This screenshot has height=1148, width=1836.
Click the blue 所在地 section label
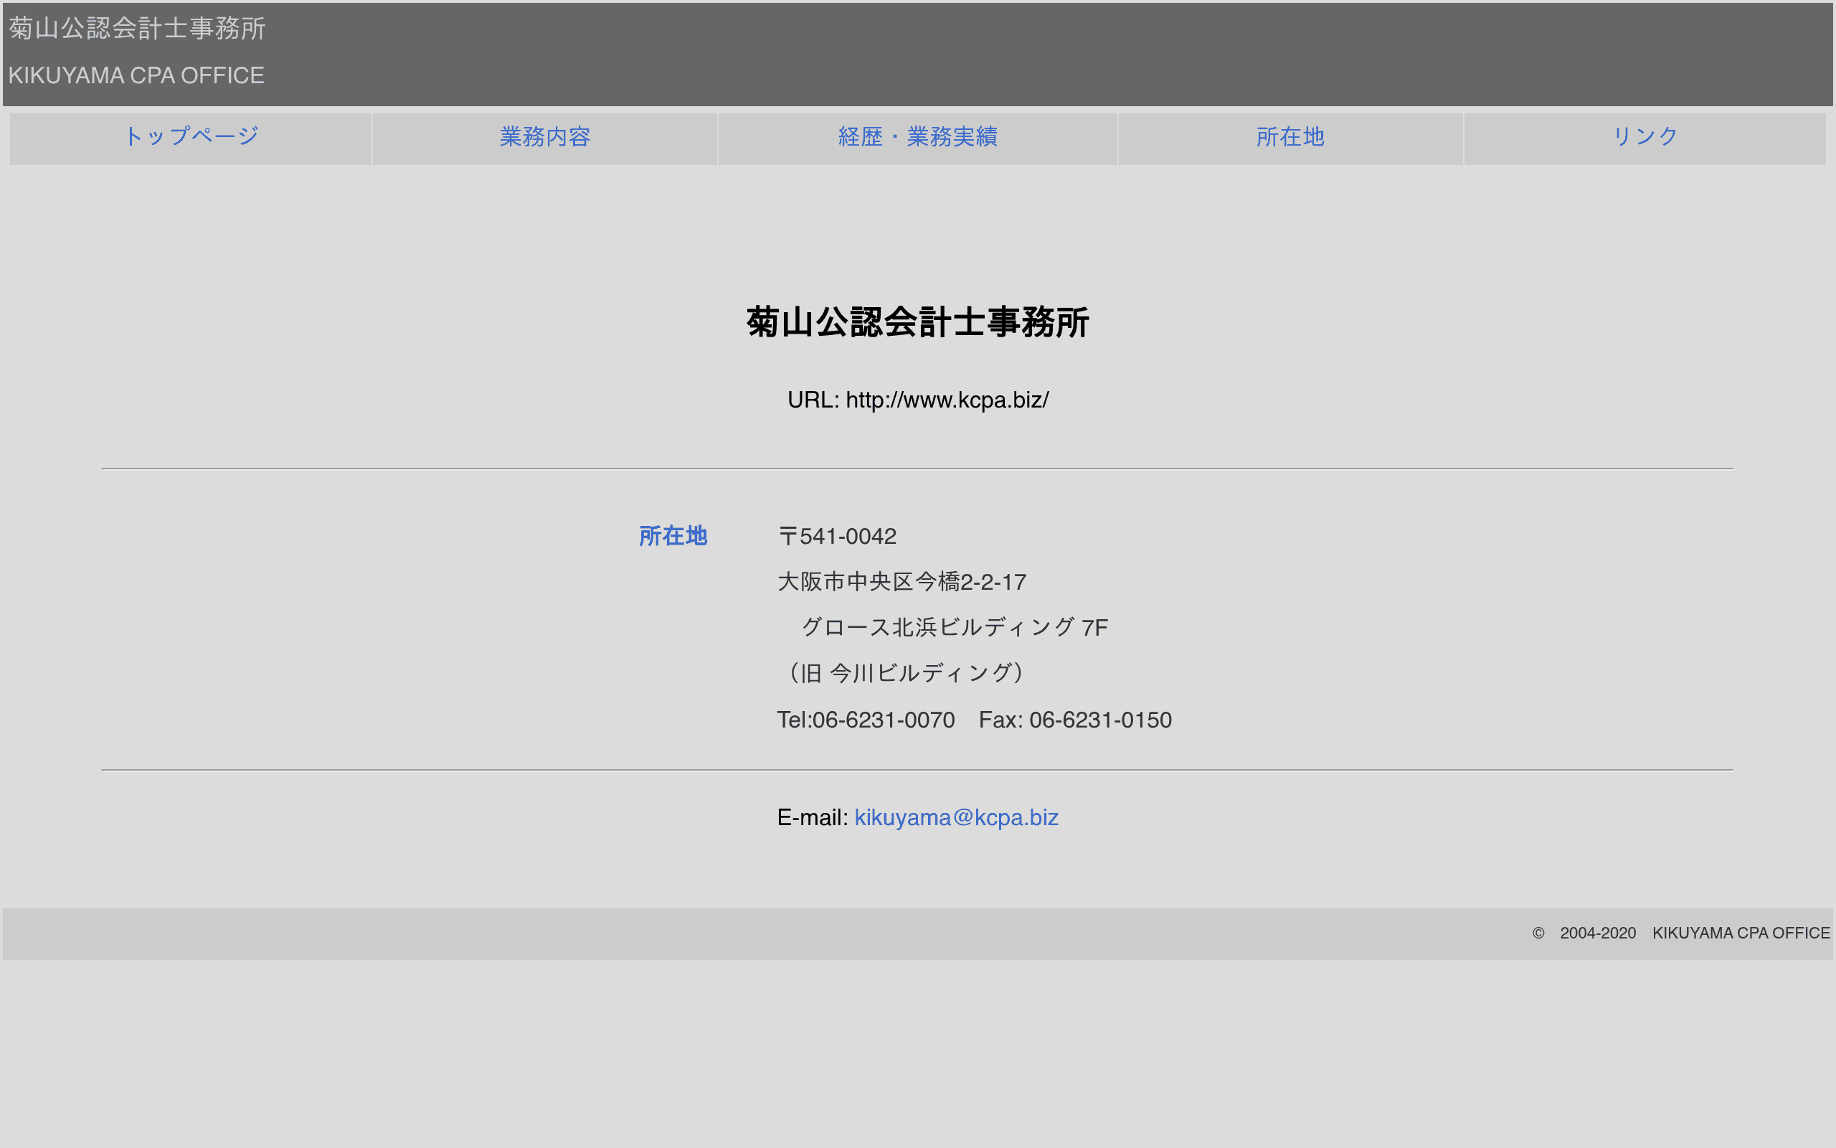(x=672, y=536)
